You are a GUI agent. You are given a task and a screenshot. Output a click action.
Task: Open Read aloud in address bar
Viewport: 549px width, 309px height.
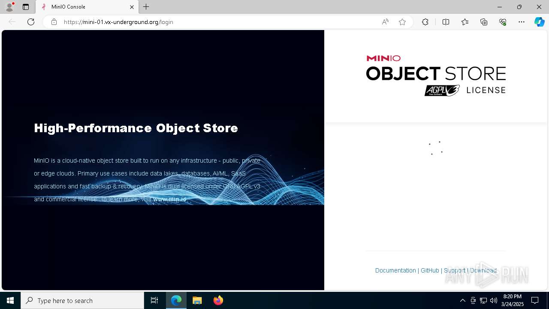[x=385, y=22]
